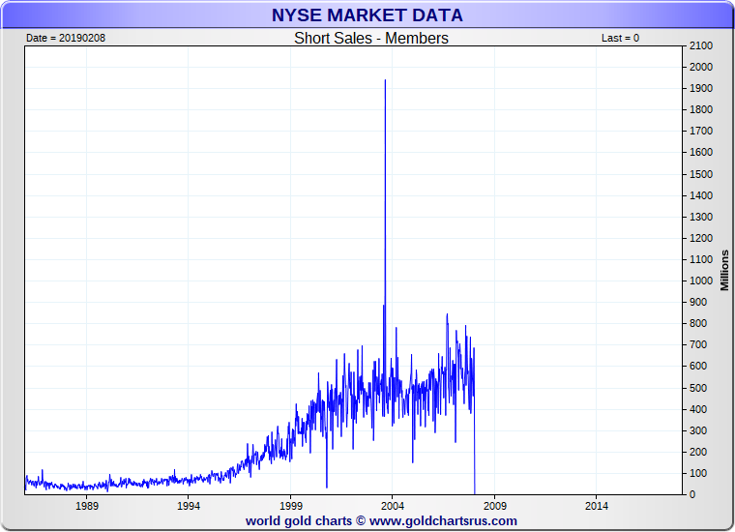Click the 900 y-axis value
This screenshot has width=735, height=532.
point(698,302)
